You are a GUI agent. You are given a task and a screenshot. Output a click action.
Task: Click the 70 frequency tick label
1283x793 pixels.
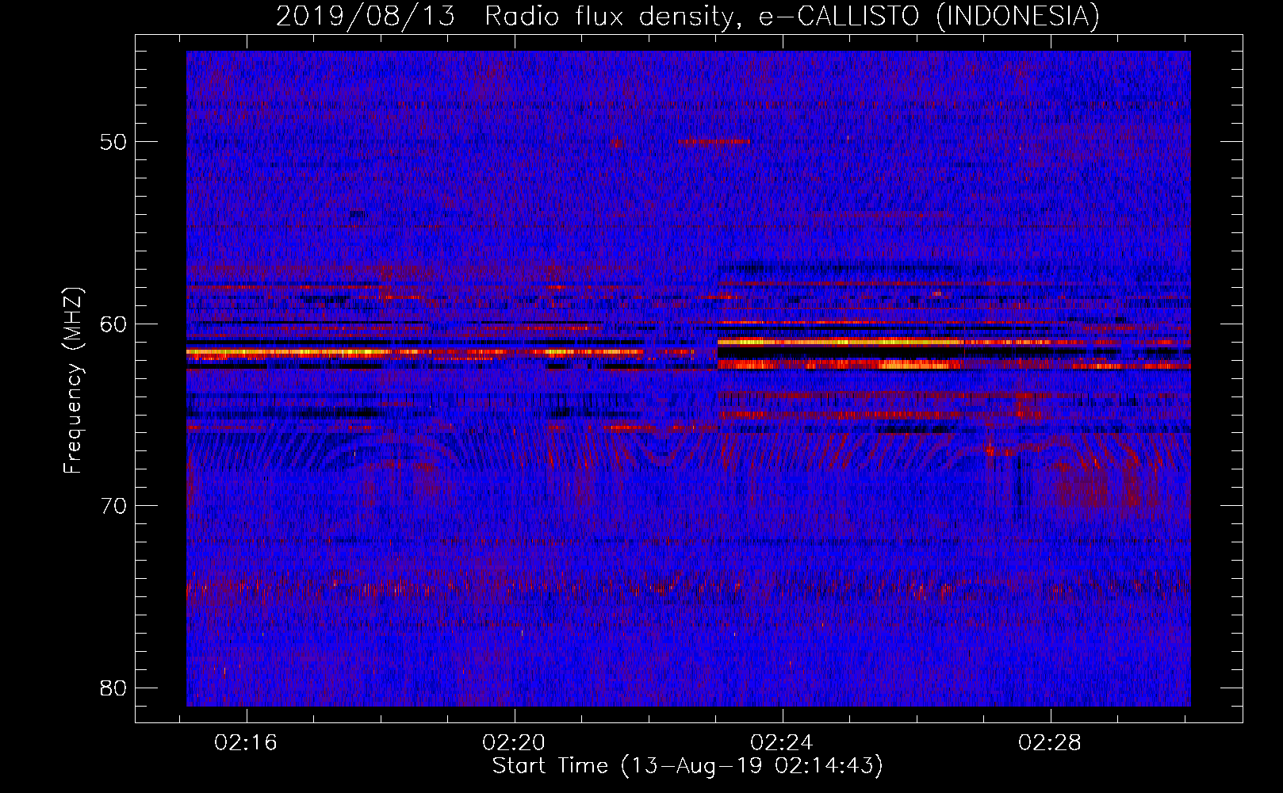tap(113, 506)
